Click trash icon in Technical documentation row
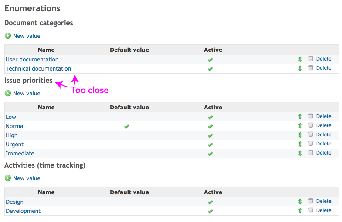Viewport: 342px width, 222px height. click(311, 68)
